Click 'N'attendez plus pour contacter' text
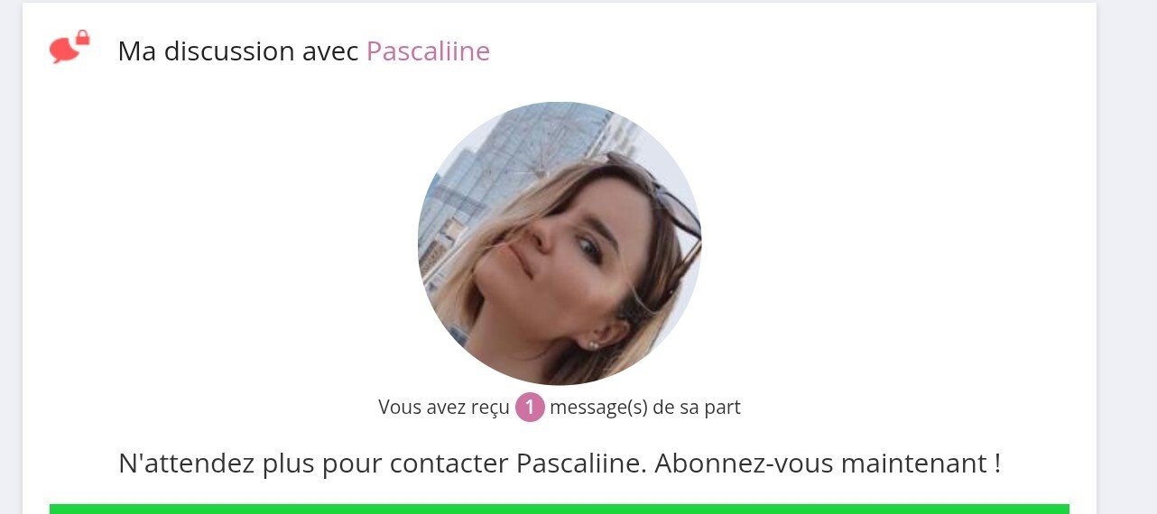 tap(314, 464)
